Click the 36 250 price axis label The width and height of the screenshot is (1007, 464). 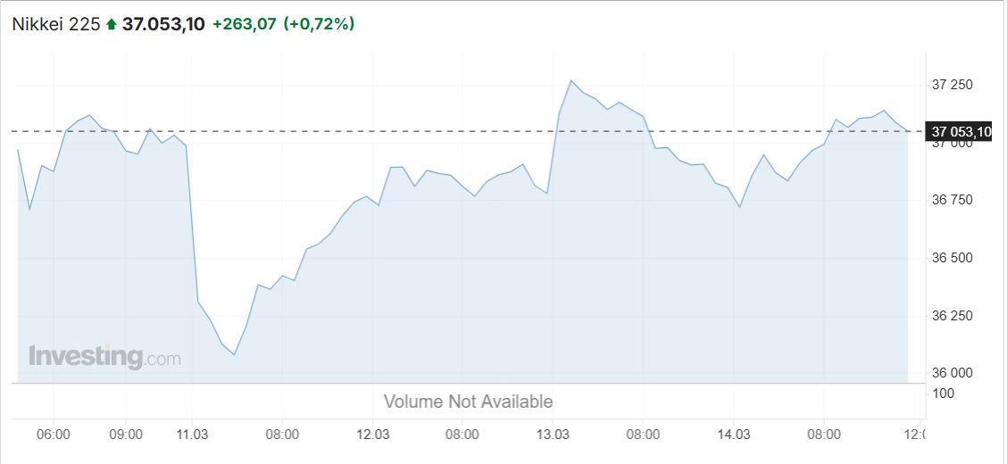point(952,316)
